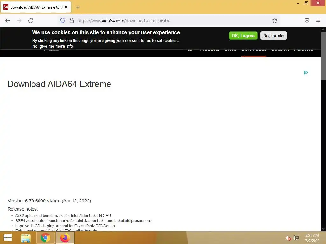Screen dimensions: 326x244
Task: Select the Download AIDA64 Extreme tab
Action: [x=36, y=7]
